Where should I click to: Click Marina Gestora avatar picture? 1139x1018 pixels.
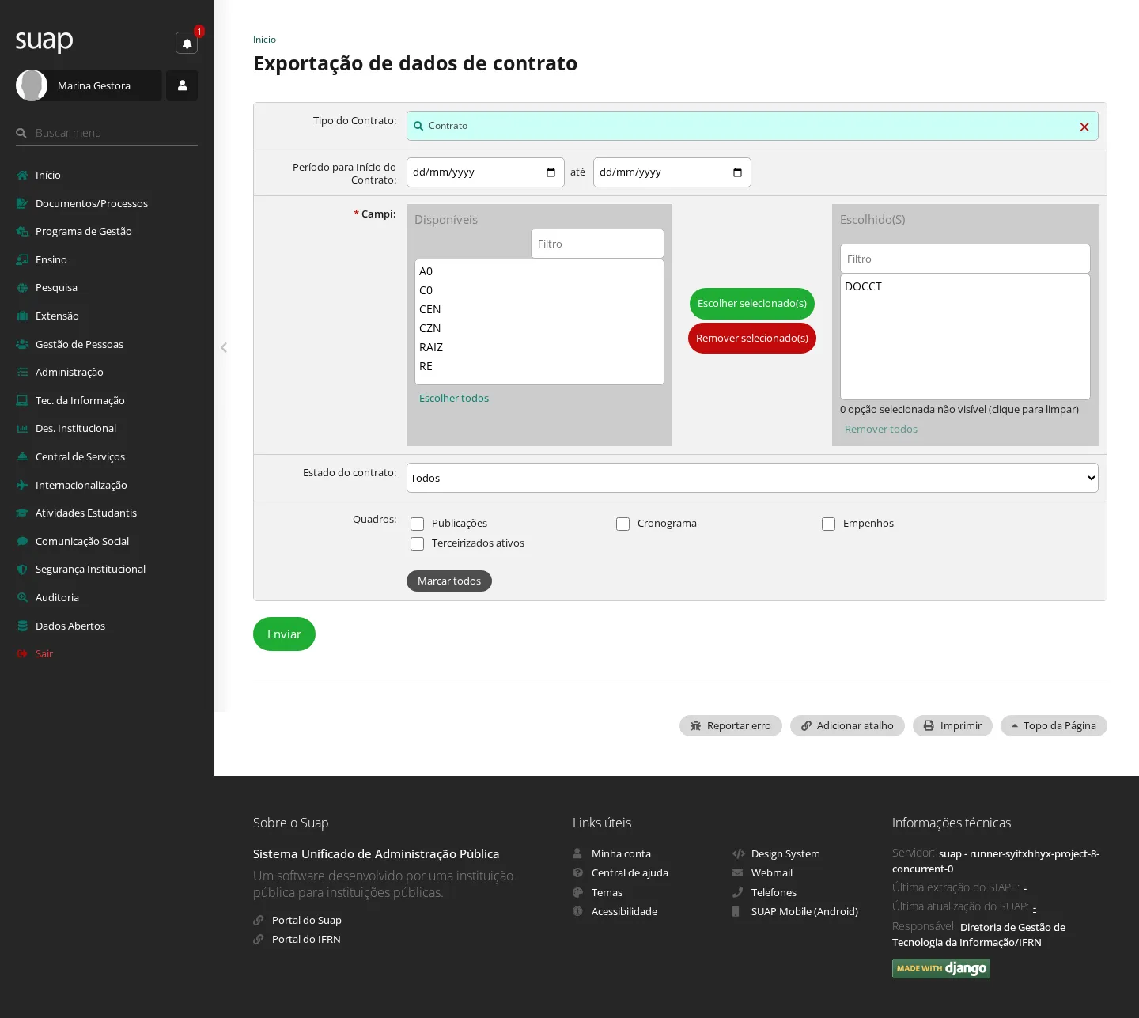(32, 85)
